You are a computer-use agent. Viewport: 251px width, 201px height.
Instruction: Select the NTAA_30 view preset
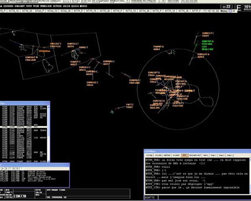66,11
